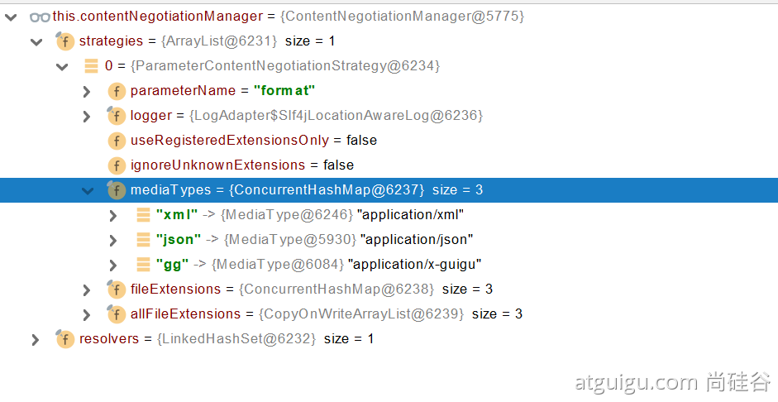Collapse the this.contentNegotiationManager watch node
Image resolution: width=778 pixels, height=402 pixels.
pyautogui.click(x=11, y=17)
